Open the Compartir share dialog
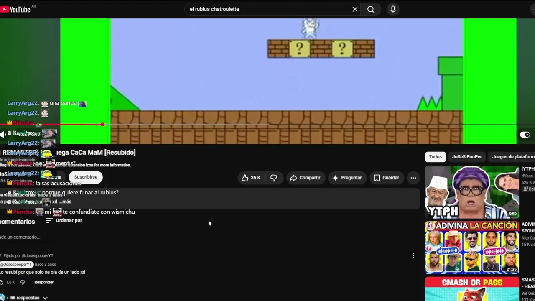The height and width of the screenshot is (301, 535). click(305, 178)
